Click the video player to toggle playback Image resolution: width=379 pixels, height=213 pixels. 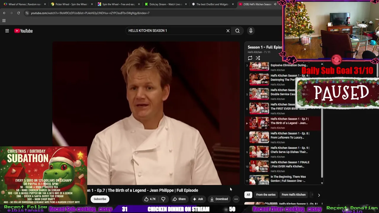pyautogui.click(x=146, y=113)
